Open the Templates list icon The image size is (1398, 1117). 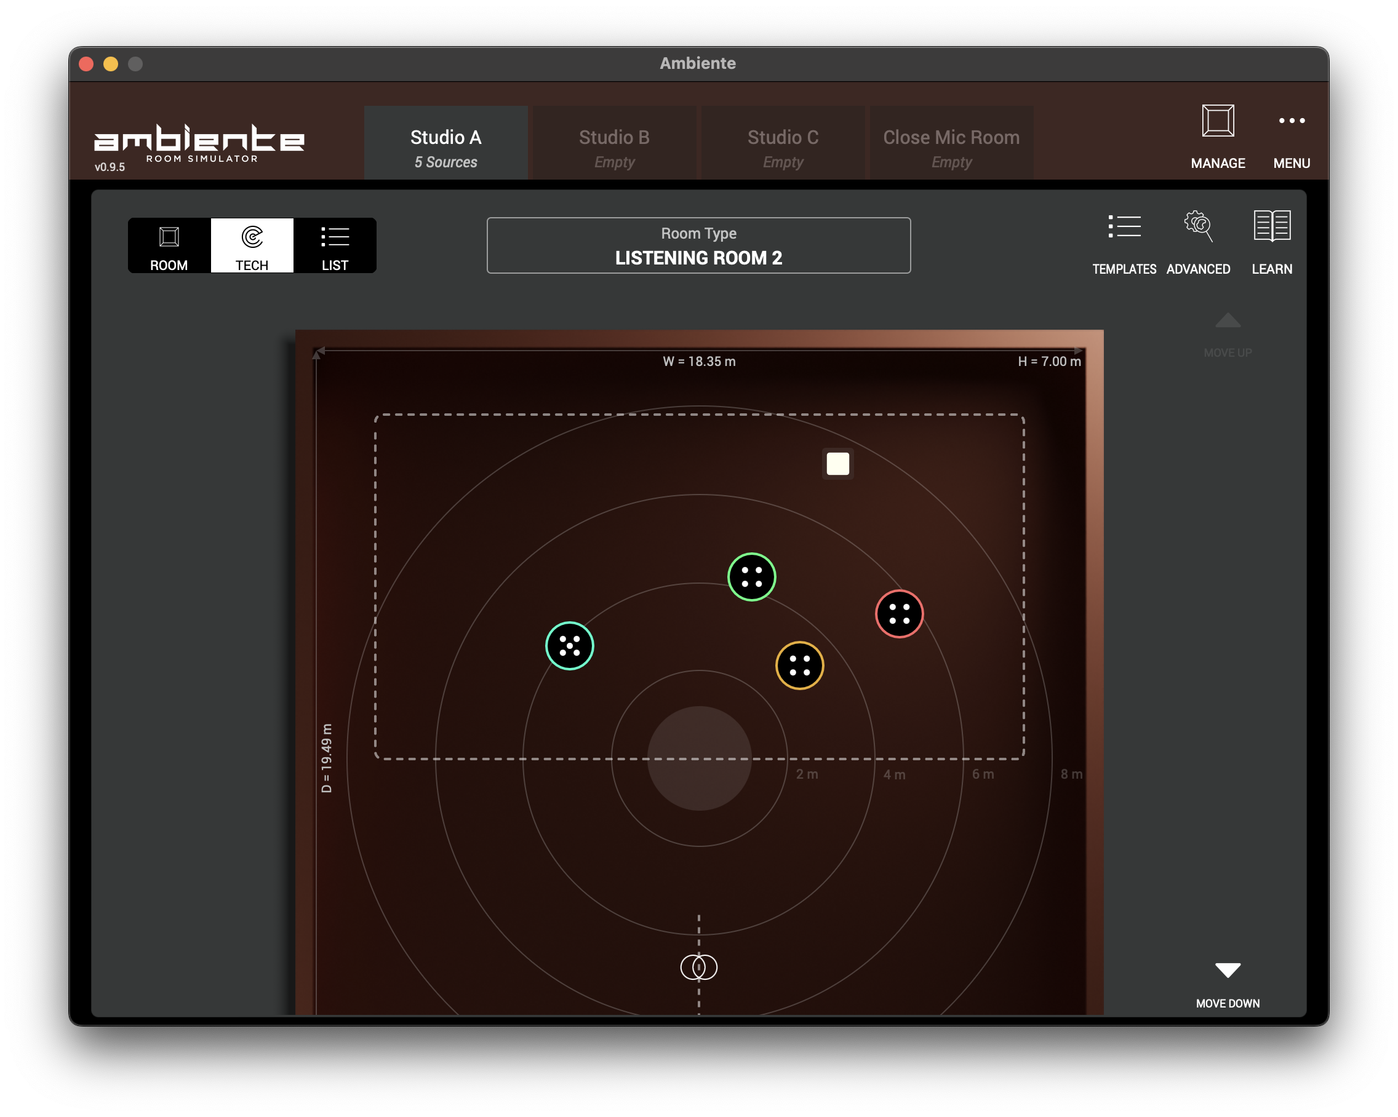pyautogui.click(x=1124, y=228)
